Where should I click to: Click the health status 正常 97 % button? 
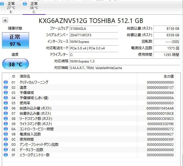(16, 40)
